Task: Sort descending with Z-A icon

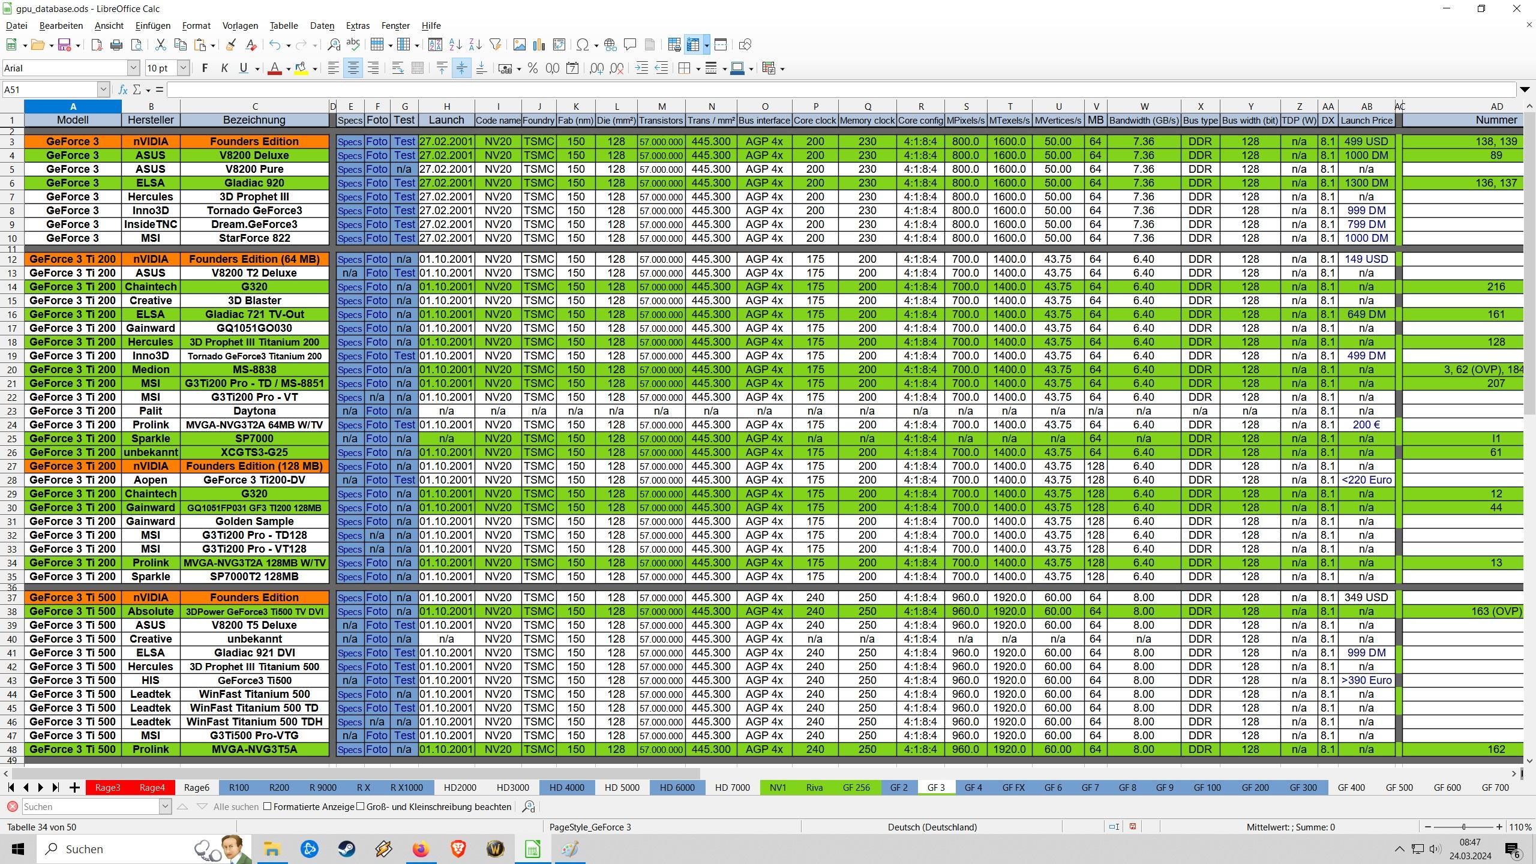Action: (x=475, y=45)
